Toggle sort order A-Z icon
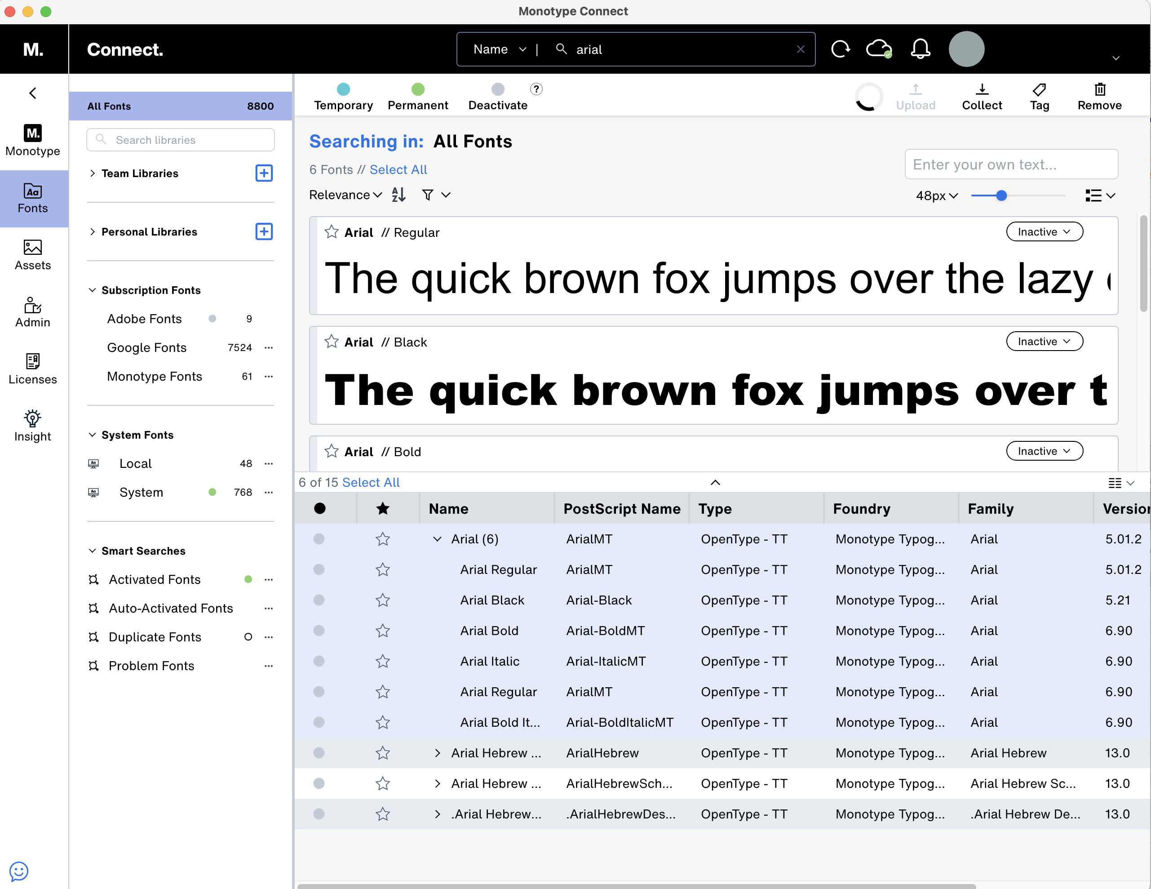 (x=398, y=195)
